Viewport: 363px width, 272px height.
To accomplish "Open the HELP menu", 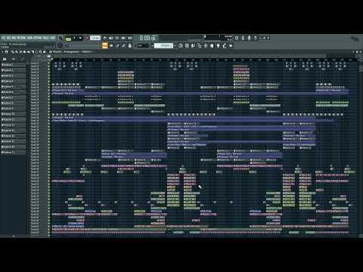I will coord(53,38).
